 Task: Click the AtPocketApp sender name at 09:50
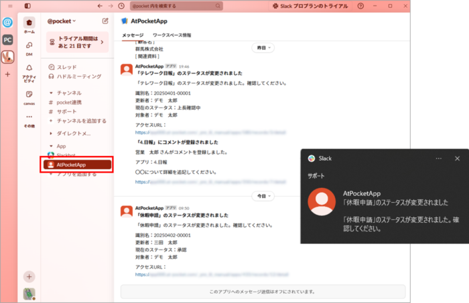(149, 208)
